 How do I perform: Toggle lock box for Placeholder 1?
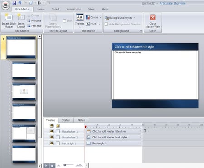tap(58, 131)
